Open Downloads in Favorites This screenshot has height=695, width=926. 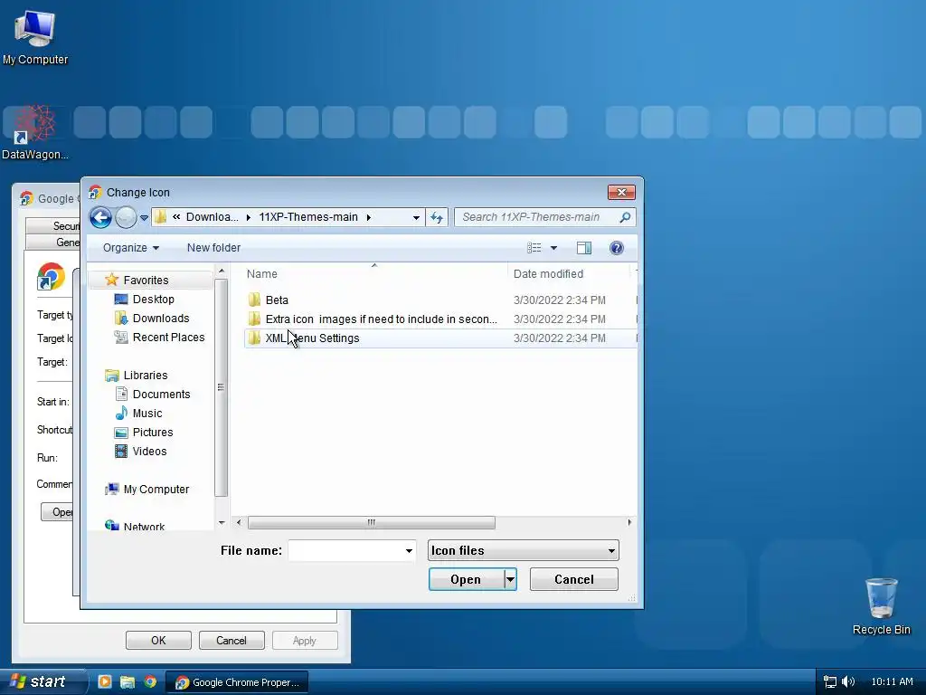tap(161, 318)
